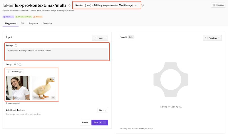Focus the Prompt text area
The height and width of the screenshot is (137, 228).
point(57,54)
